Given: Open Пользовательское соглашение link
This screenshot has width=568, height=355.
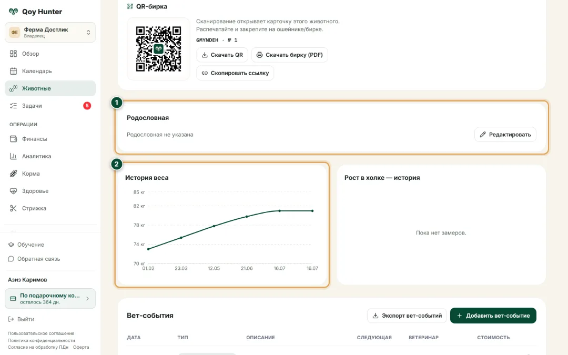Looking at the screenshot, I should click(x=41, y=333).
